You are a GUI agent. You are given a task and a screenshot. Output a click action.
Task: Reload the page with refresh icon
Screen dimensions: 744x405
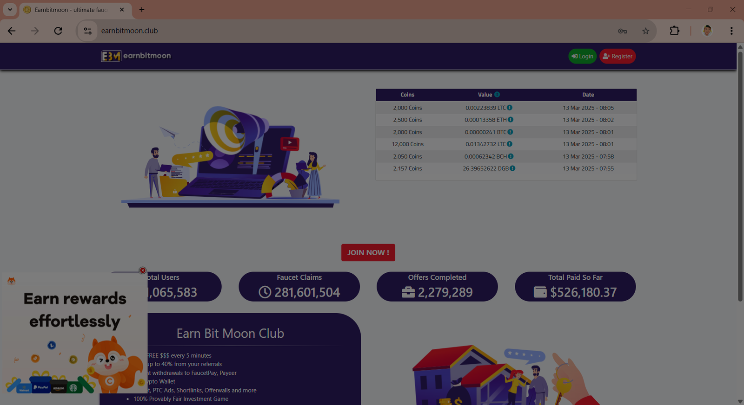pos(58,31)
